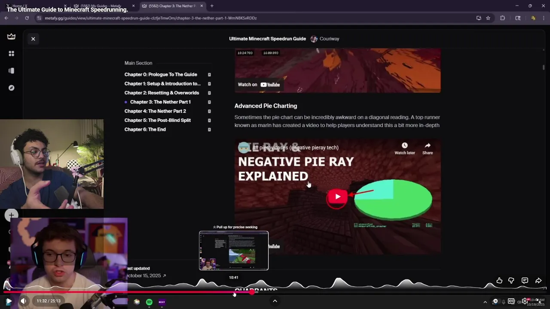Click the page icon beside Chapter 6
This screenshot has height=309, width=550.
tap(209, 130)
